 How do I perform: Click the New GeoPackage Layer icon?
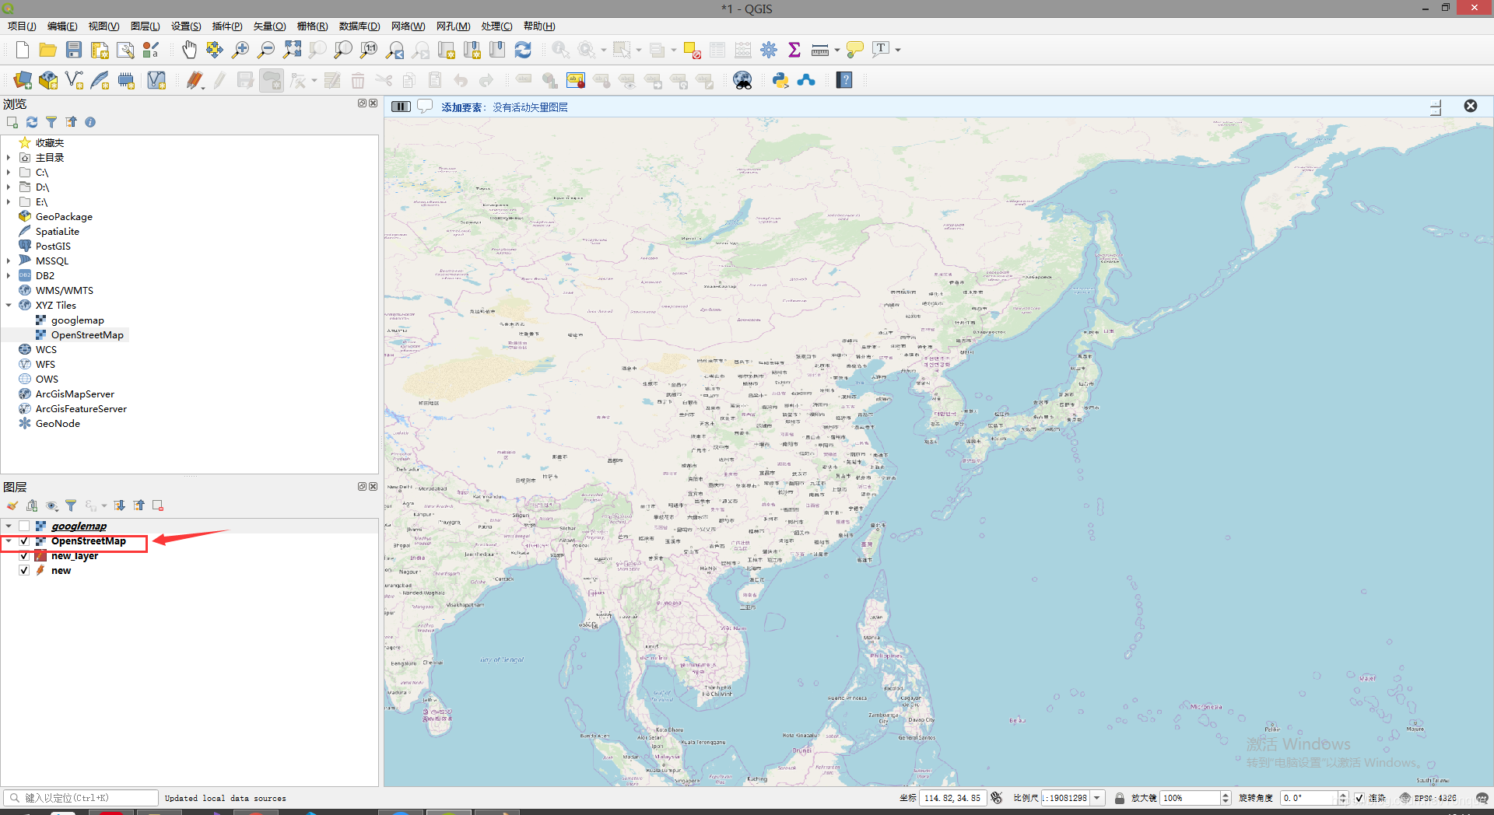[48, 80]
